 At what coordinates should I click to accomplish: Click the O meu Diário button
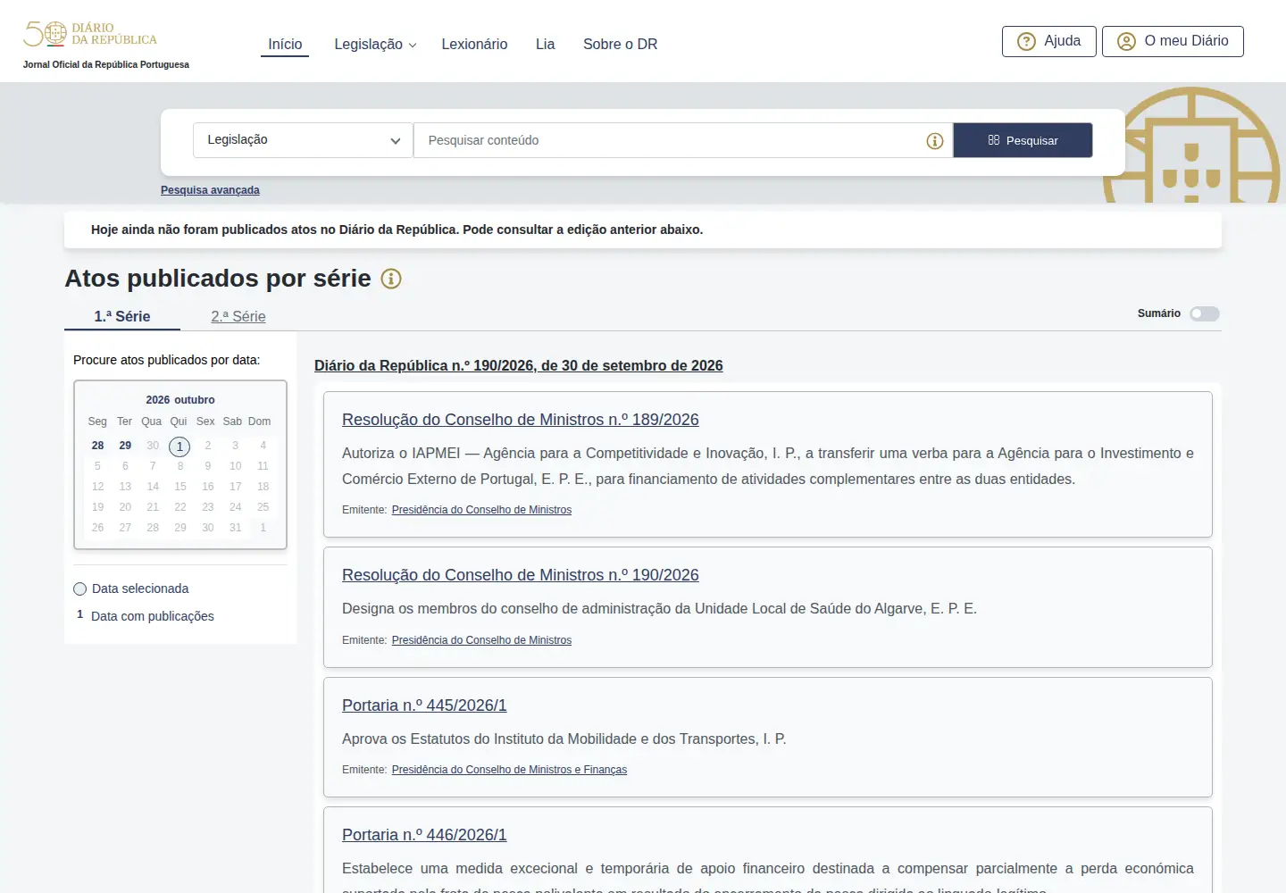(1173, 41)
